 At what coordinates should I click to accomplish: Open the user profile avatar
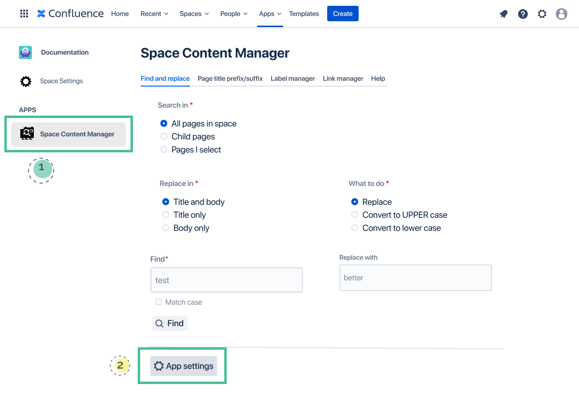tap(562, 14)
